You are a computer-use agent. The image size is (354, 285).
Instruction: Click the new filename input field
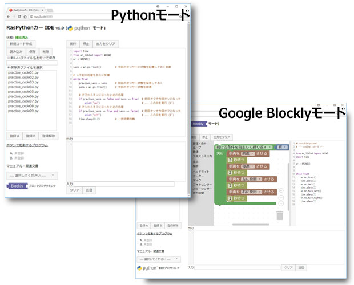[x=32, y=63]
